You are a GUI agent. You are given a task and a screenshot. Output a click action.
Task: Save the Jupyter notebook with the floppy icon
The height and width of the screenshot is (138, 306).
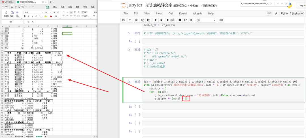[x=123, y=20]
